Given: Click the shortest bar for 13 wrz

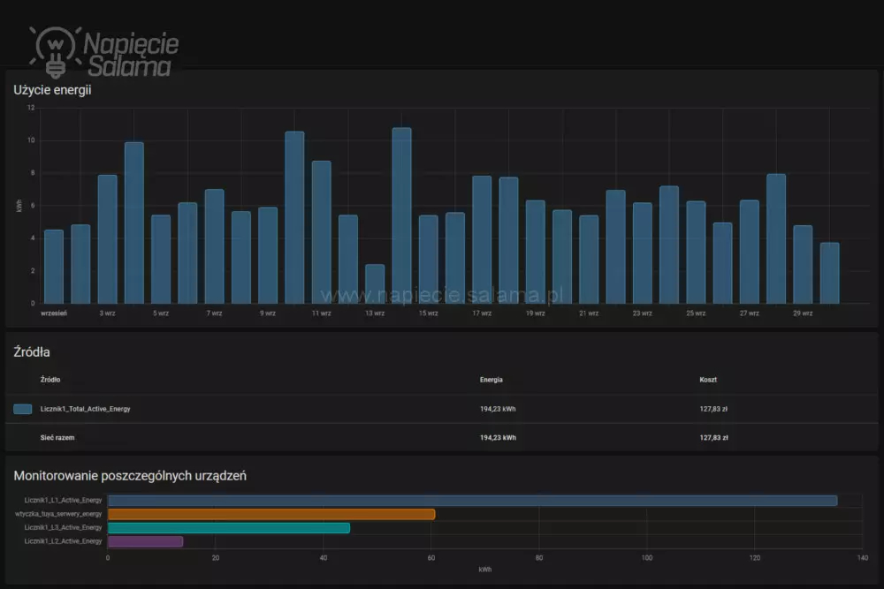Looking at the screenshot, I should [375, 283].
